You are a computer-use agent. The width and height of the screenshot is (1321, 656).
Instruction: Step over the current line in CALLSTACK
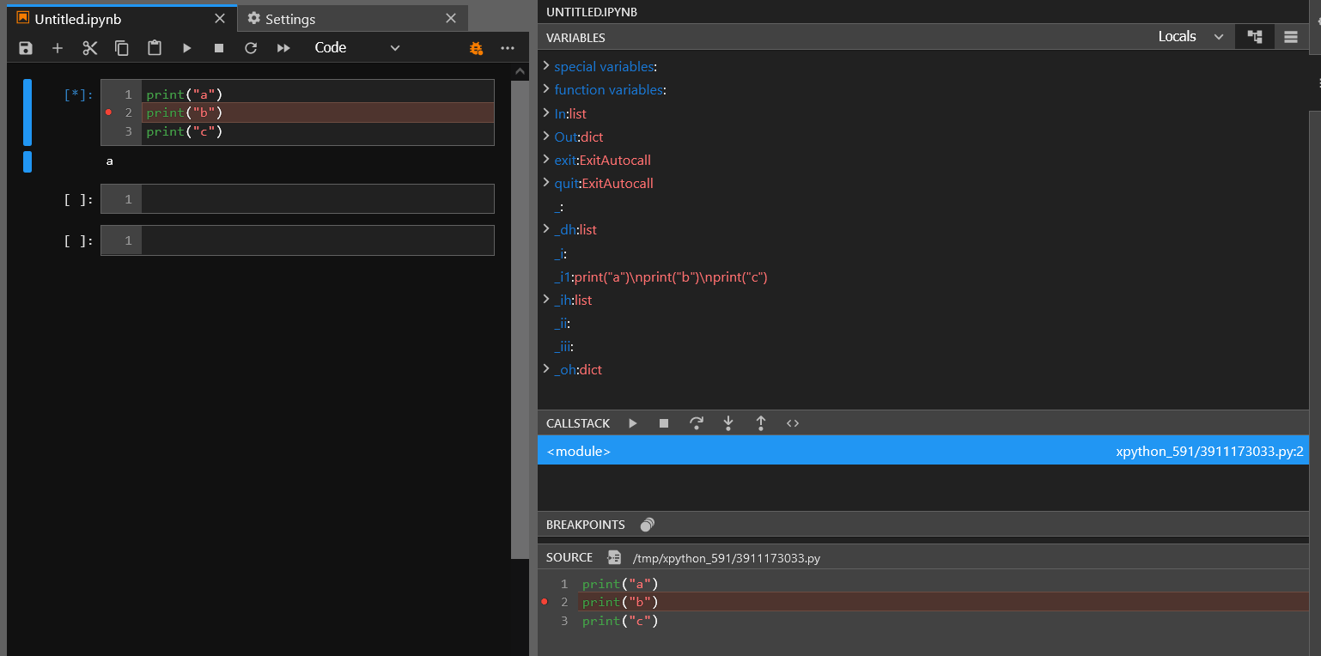[x=697, y=422]
